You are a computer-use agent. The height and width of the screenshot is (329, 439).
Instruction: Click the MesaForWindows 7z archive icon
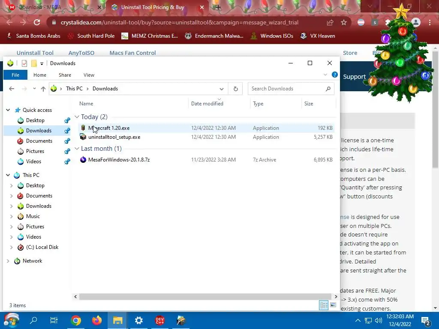(83, 159)
